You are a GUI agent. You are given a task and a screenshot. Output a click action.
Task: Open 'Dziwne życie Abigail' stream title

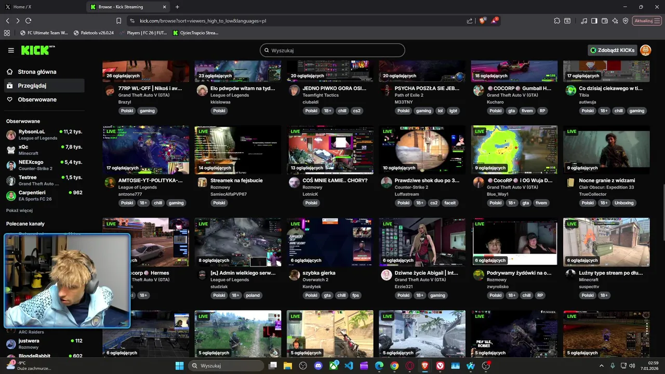coord(427,273)
